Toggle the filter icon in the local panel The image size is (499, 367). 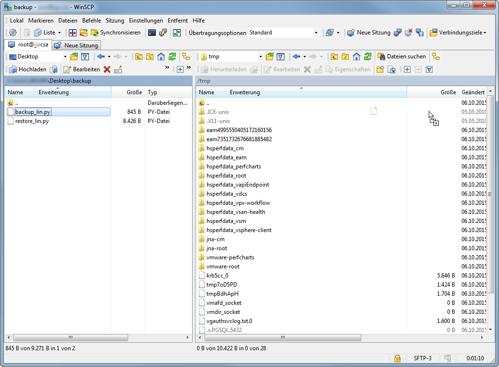[x=85, y=56]
